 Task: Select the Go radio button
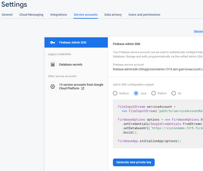click(174, 93)
